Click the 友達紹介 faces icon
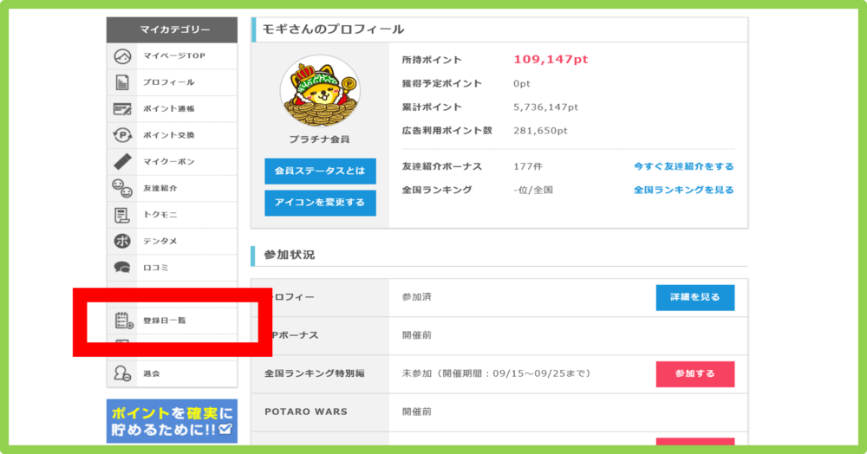 (122, 188)
